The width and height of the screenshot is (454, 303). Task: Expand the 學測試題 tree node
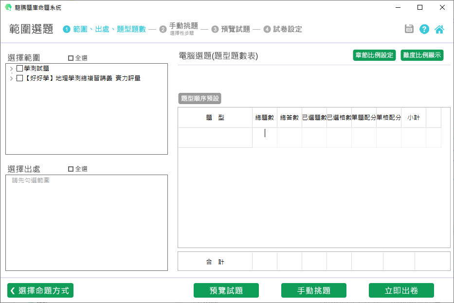pyautogui.click(x=11, y=69)
